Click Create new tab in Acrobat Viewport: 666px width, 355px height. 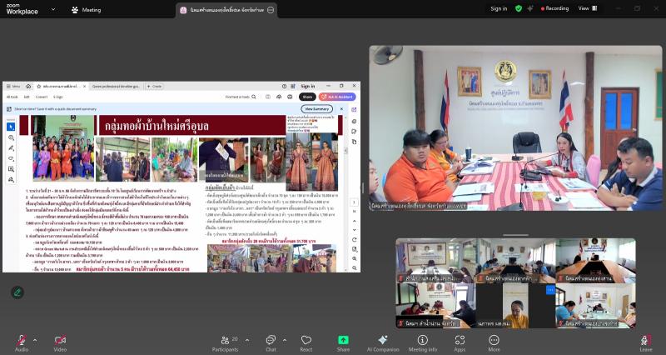pyautogui.click(x=154, y=87)
